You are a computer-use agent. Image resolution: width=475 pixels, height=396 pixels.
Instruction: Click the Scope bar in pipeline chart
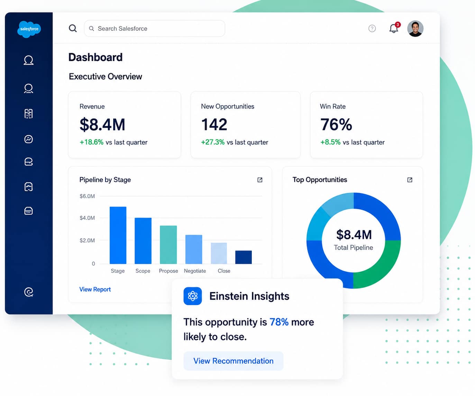143,241
